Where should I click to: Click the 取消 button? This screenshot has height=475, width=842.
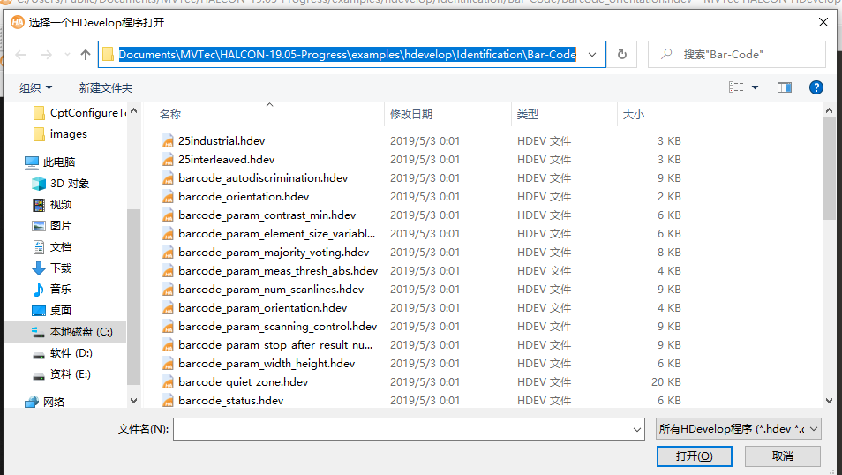point(782,456)
